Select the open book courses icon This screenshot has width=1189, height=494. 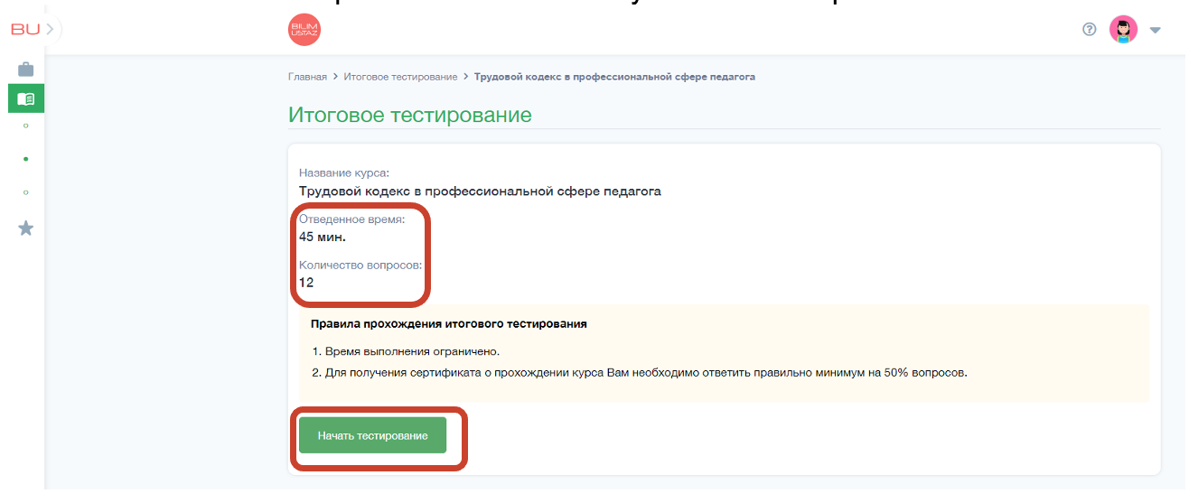point(26,98)
